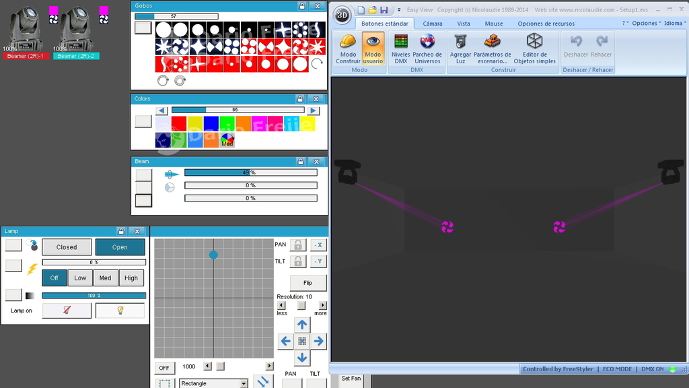Click the single gobo rotation icon below the gobos
The height and width of the screenshot is (388, 689).
click(x=163, y=81)
